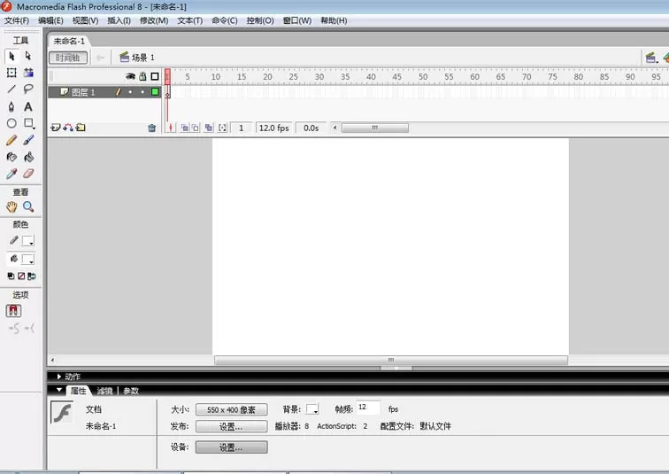Select the Text tool
Image resolution: width=669 pixels, height=474 pixels.
[28, 106]
